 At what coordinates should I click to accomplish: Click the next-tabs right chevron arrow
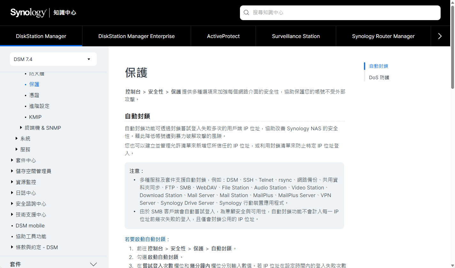[x=440, y=36]
